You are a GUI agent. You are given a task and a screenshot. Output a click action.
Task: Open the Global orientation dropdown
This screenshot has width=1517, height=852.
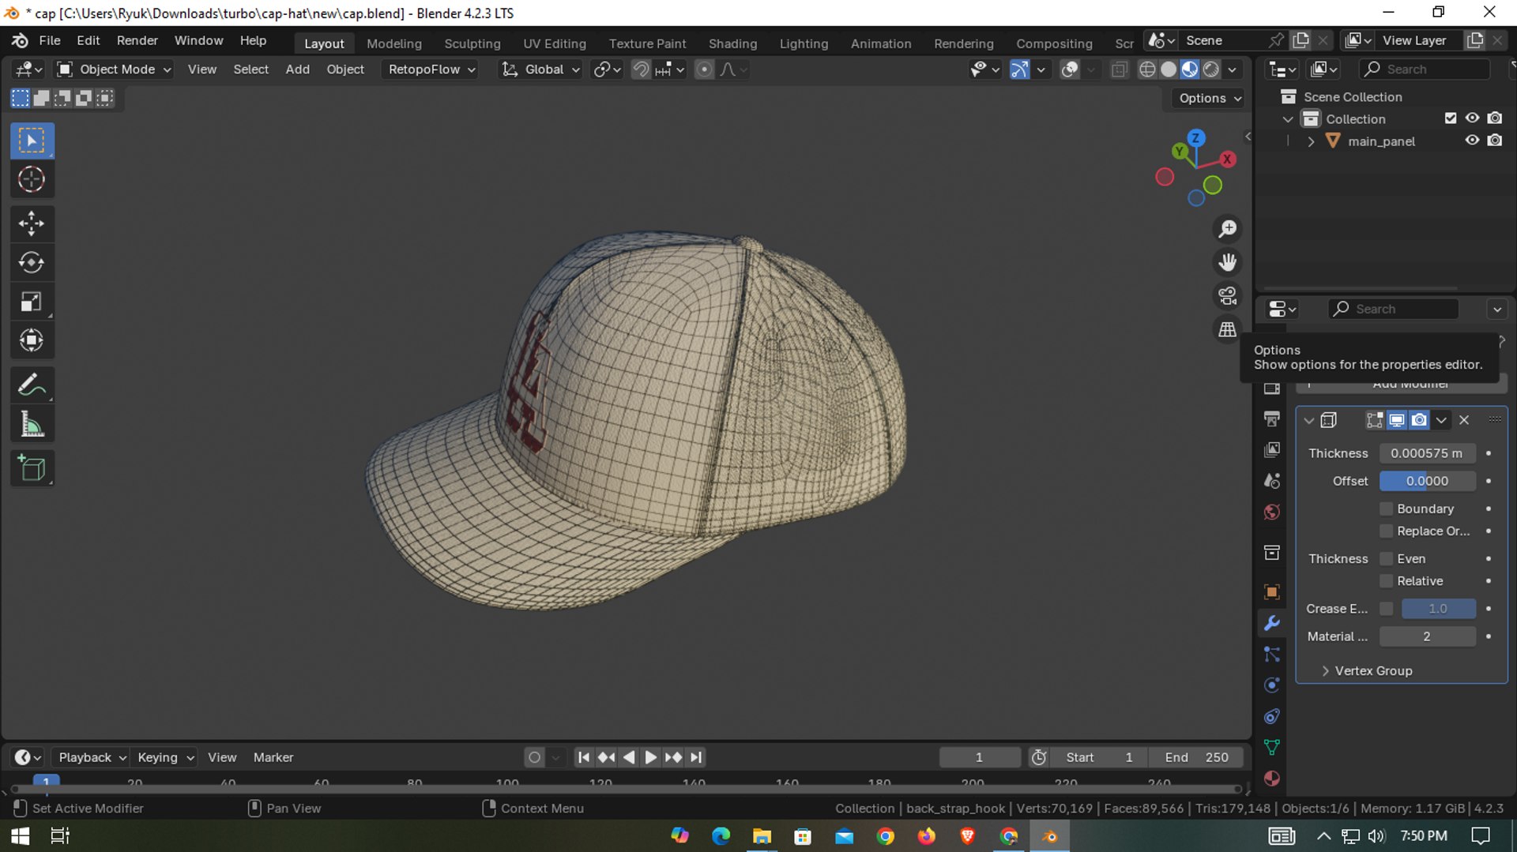coord(540,69)
